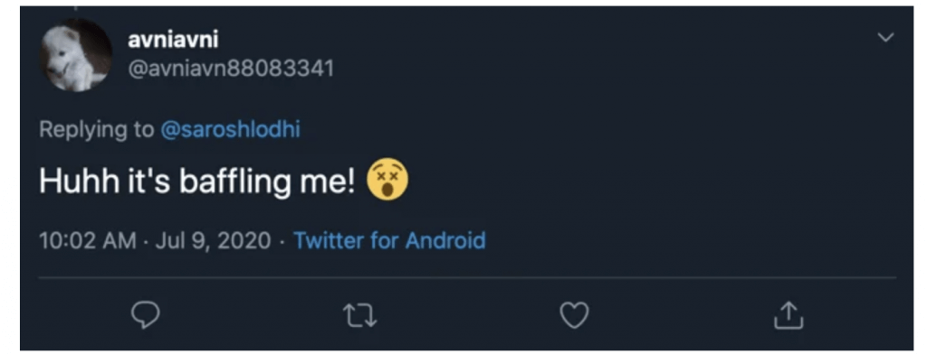
Task: Open the share tweet upload icon
Action: point(789,315)
